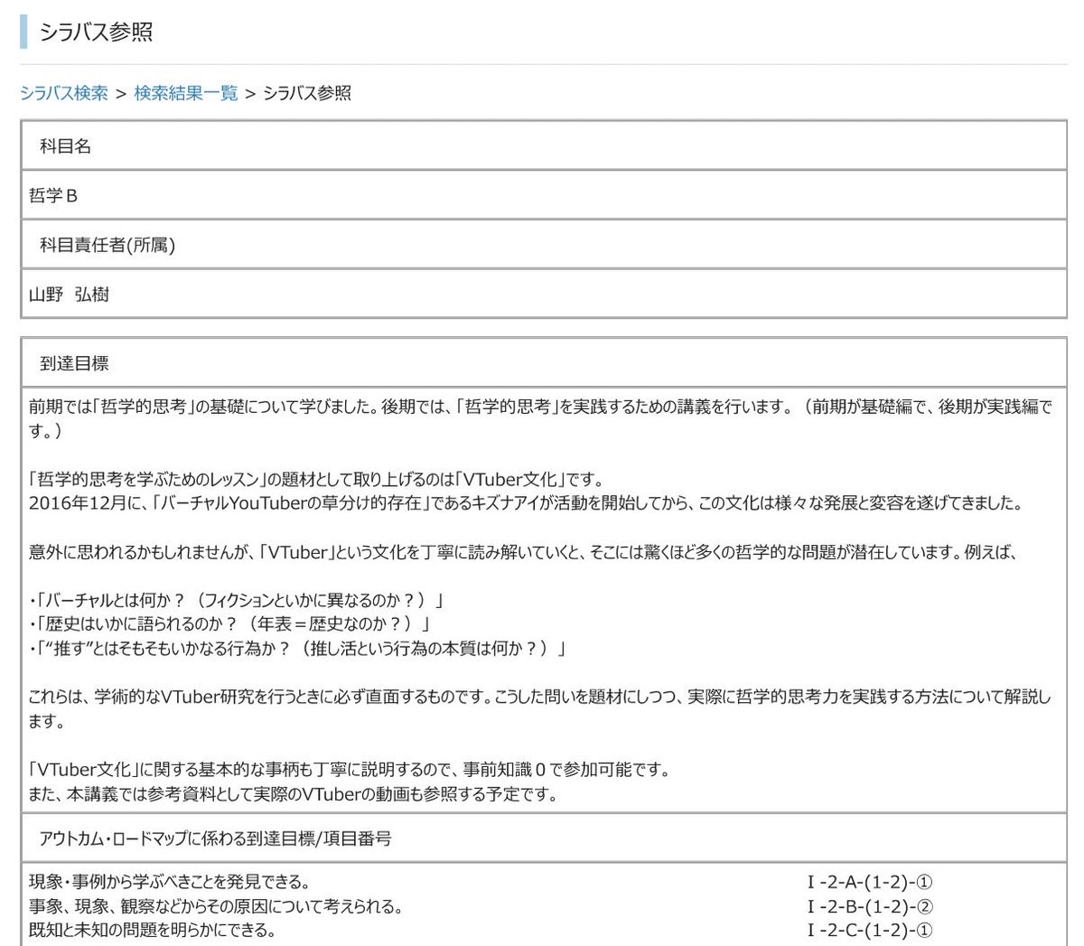Click the line about 事前知識０で参加可能
The width and height of the screenshot is (1084, 946).
tap(349, 770)
